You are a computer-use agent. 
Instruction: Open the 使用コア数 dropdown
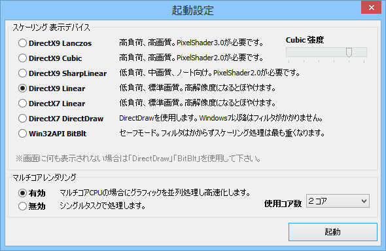point(338,201)
